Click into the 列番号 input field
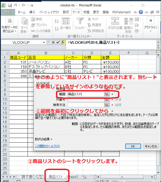The height and width of the screenshot is (182, 161). coord(85,99)
